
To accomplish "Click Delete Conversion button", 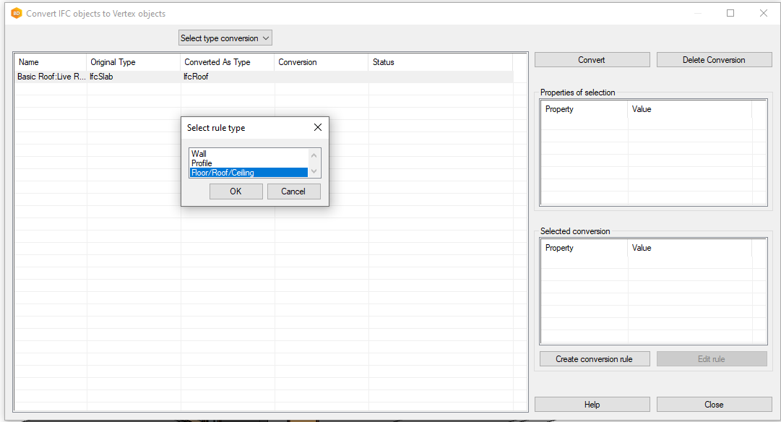I will pos(714,60).
